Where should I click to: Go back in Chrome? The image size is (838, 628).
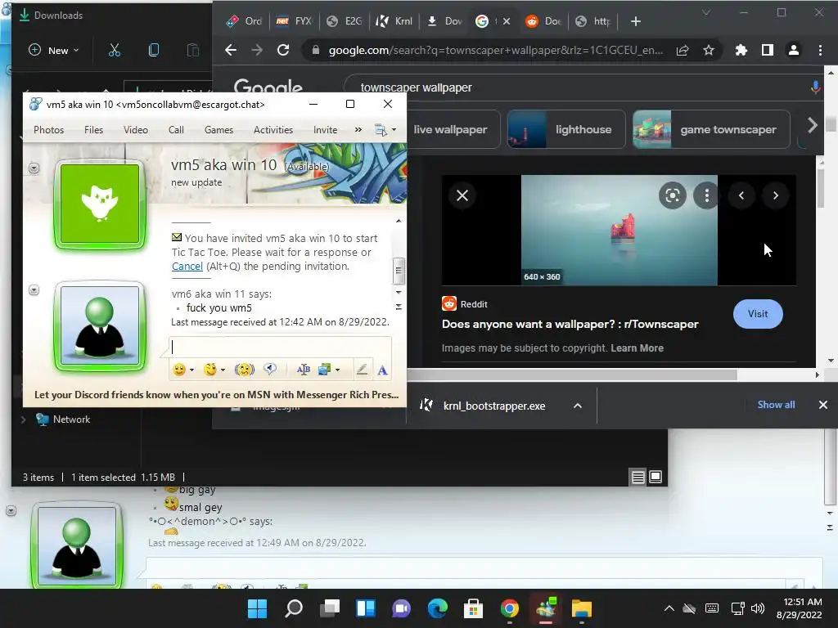point(231,50)
